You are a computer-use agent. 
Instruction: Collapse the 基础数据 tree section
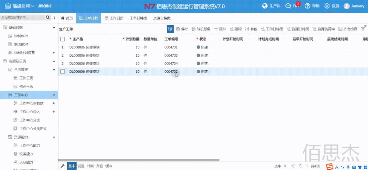click(x=54, y=28)
